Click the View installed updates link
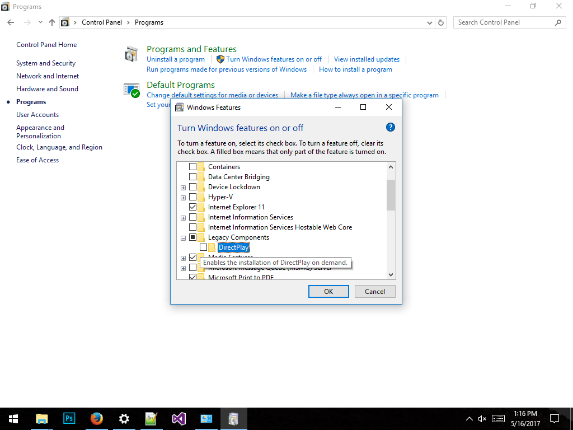Viewport: 573px width, 430px height. tap(367, 59)
